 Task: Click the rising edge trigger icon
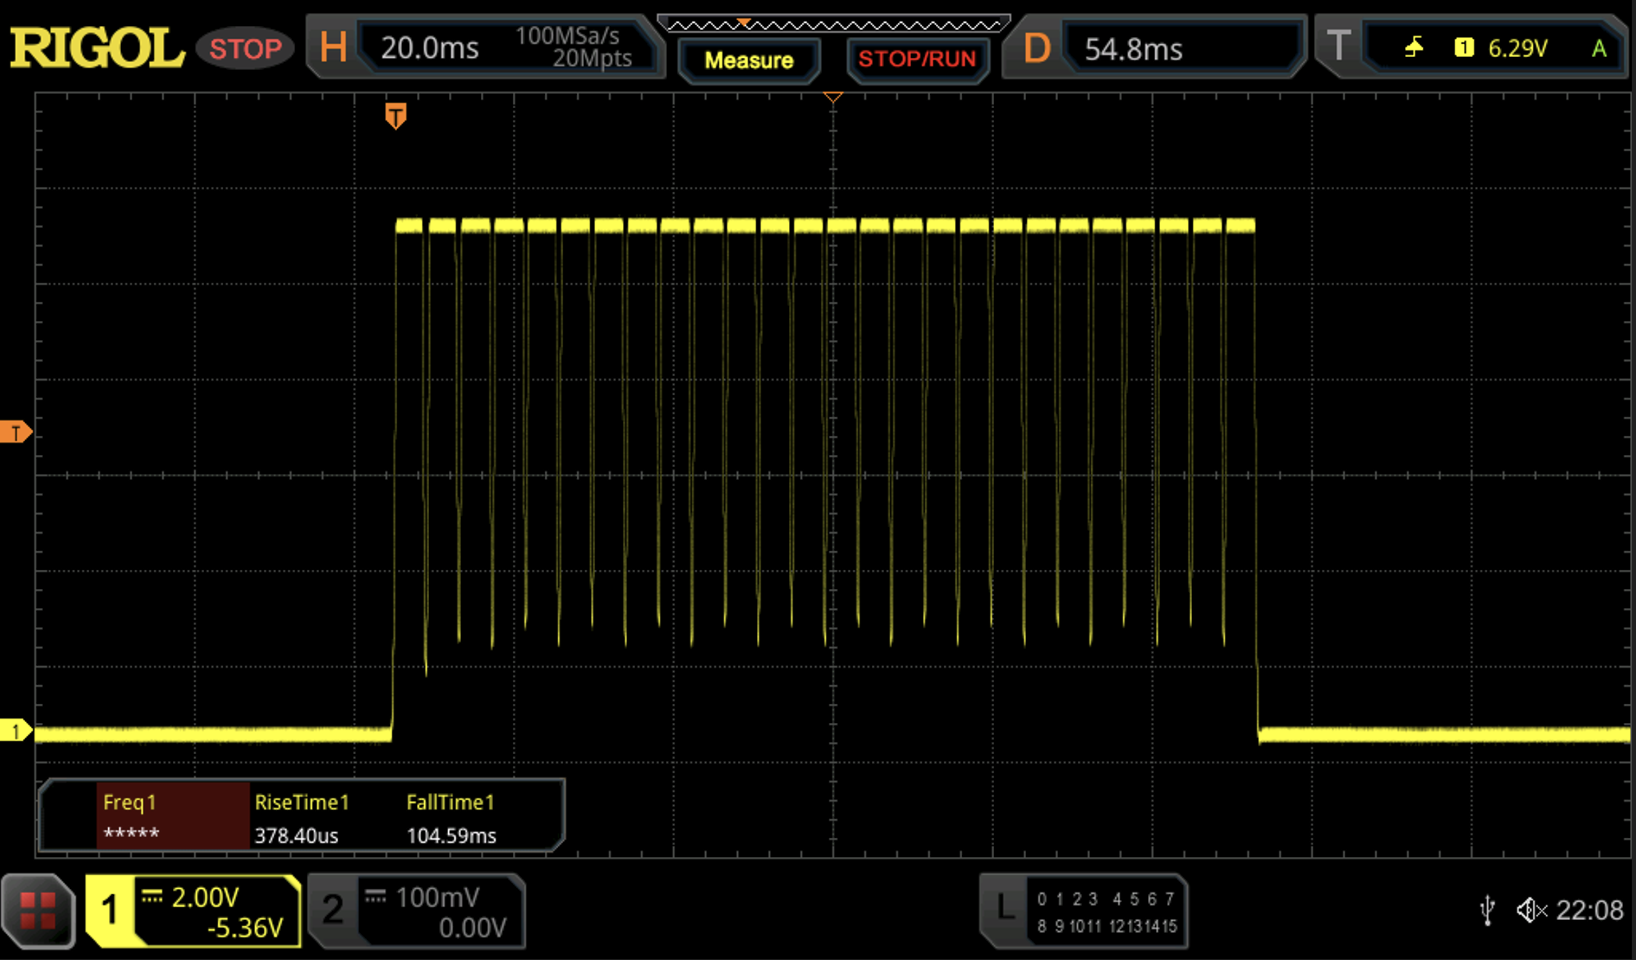(x=1414, y=47)
